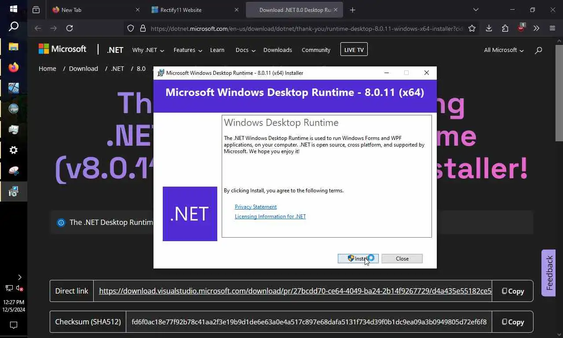The image size is (563, 338).
Task: Go forward with browser forward arrow
Action: coord(54,28)
